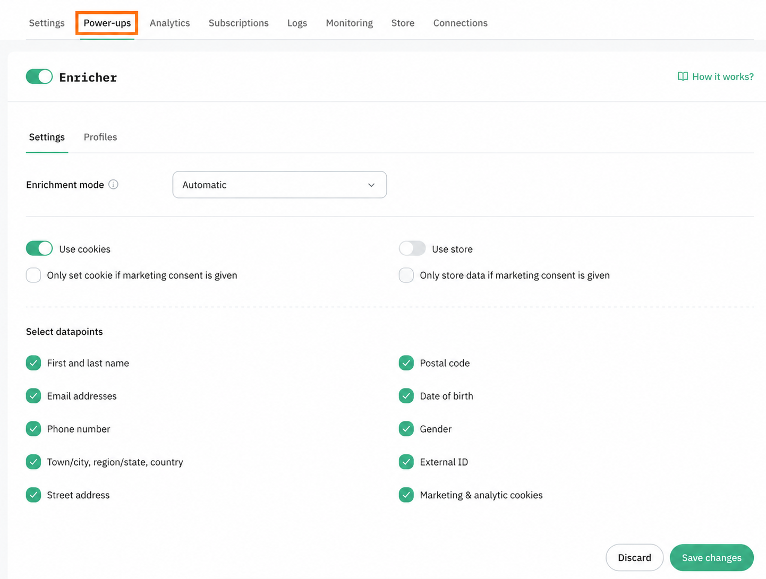Click the Save changes button

711,557
